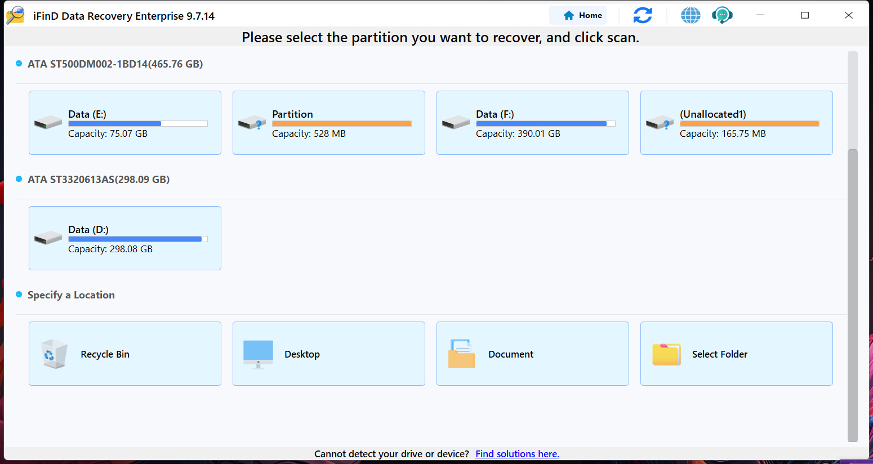Select the Data (D:) partition label
The image size is (873, 464).
(x=88, y=230)
